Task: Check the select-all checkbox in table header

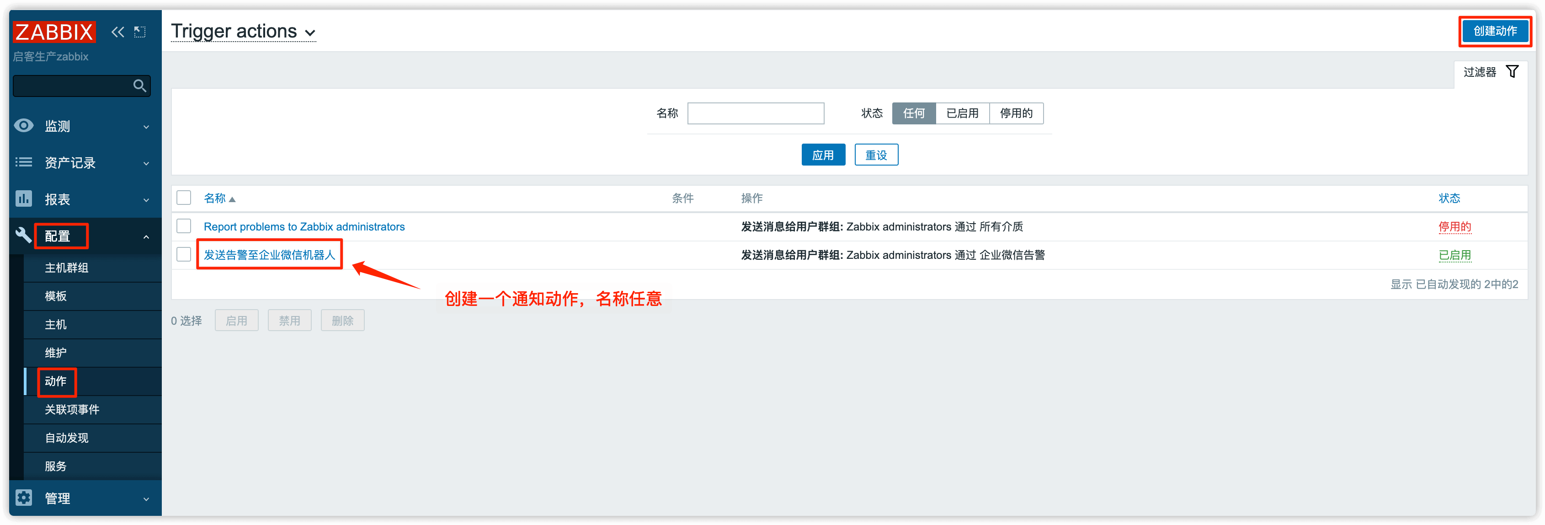Action: (184, 198)
